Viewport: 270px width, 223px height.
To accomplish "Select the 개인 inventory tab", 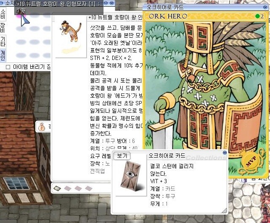I will (x=3, y=55).
